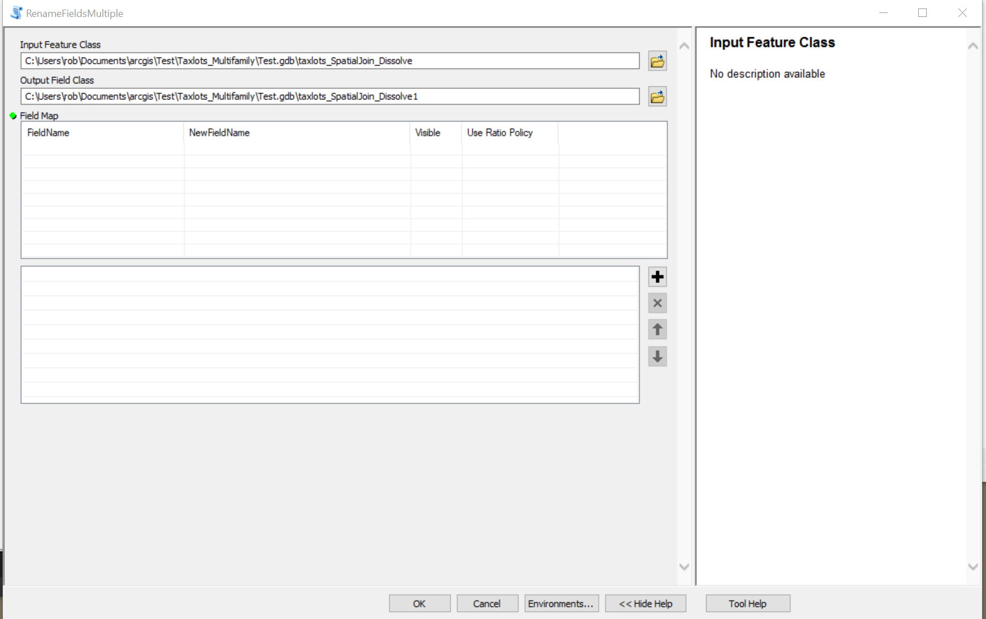Move row up with arrow button
Screen dimensions: 986x619
pyautogui.click(x=657, y=330)
